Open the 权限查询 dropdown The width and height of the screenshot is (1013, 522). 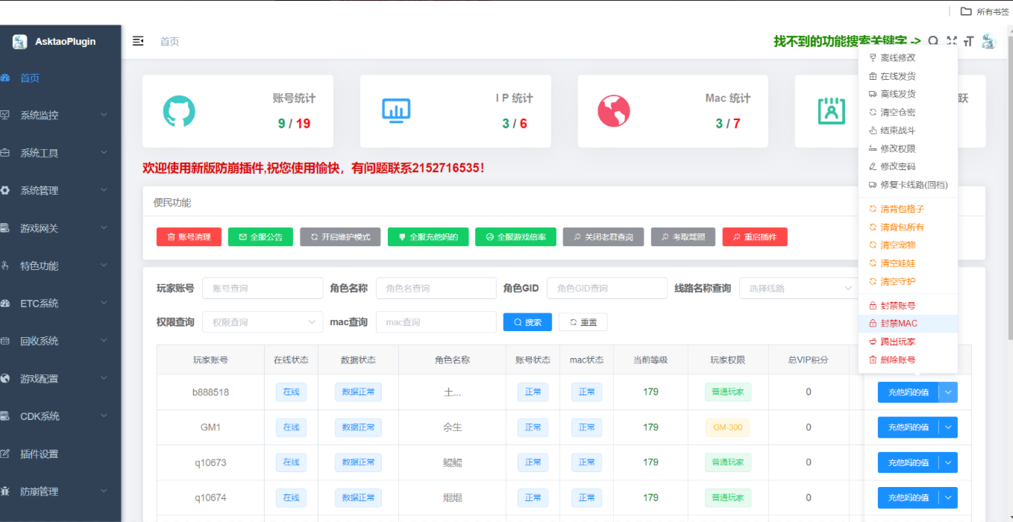click(x=262, y=322)
